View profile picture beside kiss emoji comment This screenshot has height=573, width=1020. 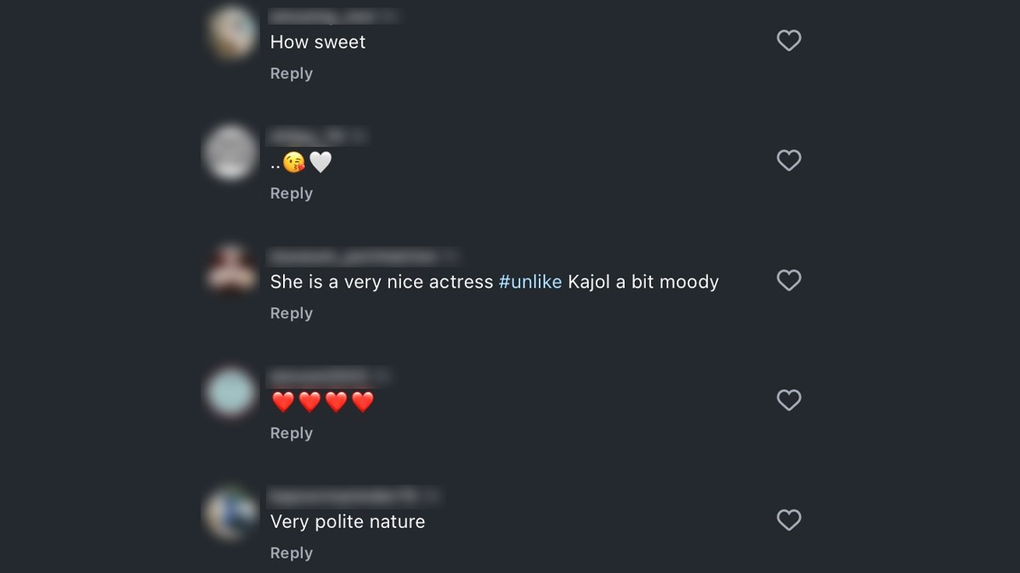coord(230,153)
